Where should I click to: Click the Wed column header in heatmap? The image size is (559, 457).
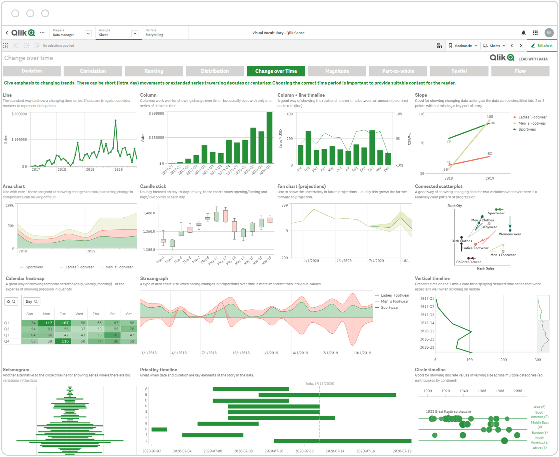click(79, 314)
